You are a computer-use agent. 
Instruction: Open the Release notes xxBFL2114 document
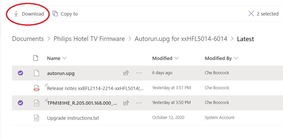(95, 88)
